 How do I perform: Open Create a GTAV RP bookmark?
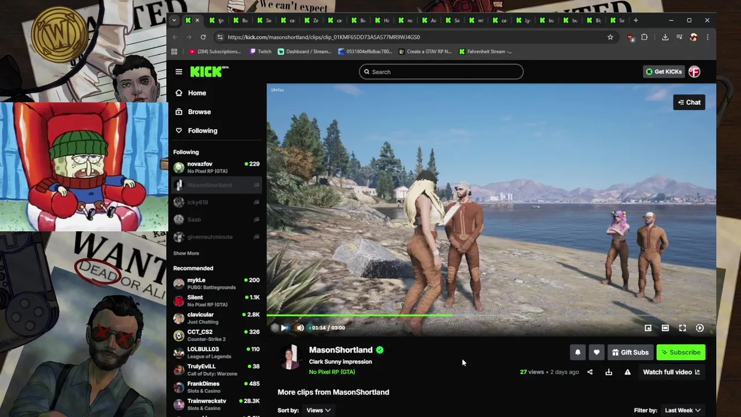point(425,52)
